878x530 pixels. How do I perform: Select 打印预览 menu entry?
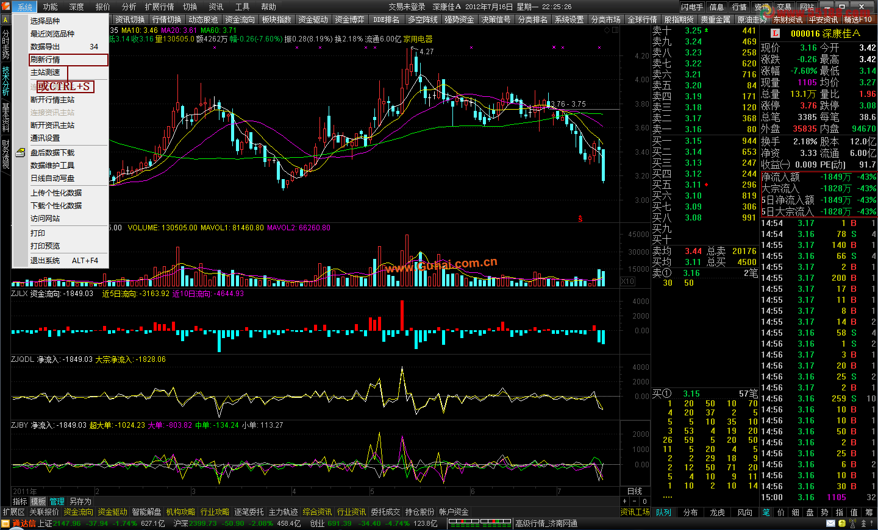(x=60, y=246)
